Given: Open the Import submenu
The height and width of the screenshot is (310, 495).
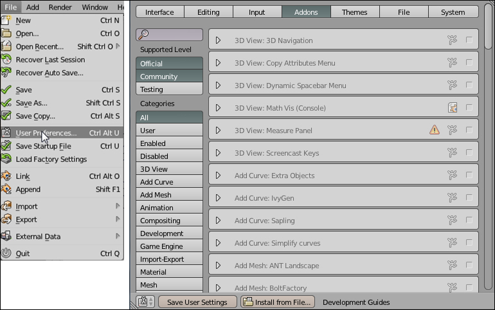Looking at the screenshot, I should pos(62,206).
